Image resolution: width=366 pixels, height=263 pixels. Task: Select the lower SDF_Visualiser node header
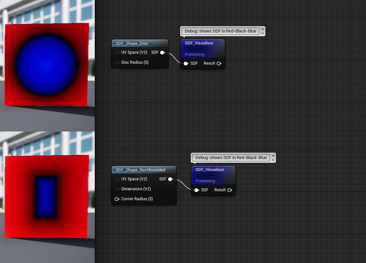[x=210, y=170]
